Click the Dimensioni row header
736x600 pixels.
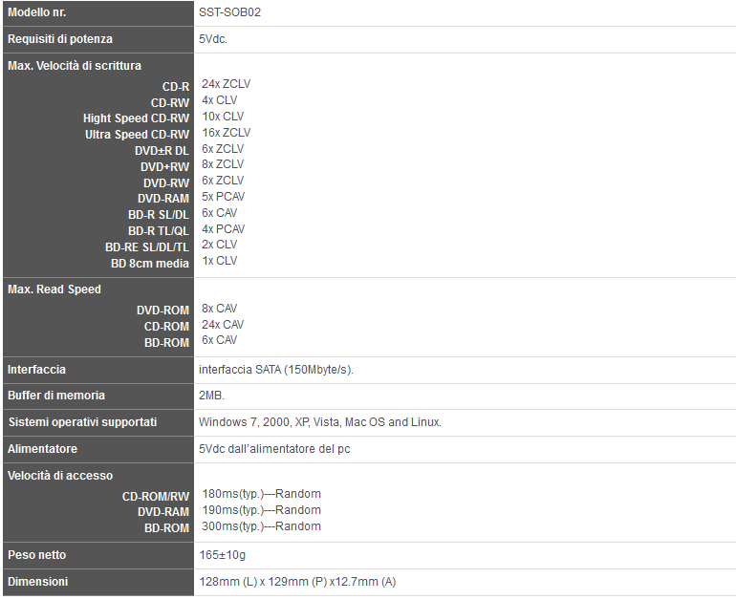pos(38,582)
